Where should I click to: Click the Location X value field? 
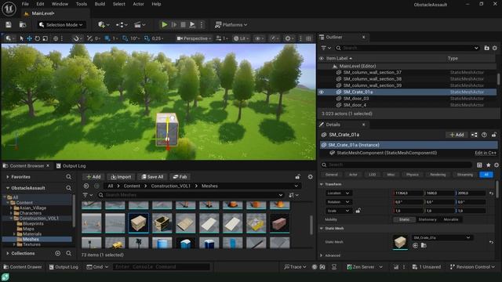tap(408, 193)
